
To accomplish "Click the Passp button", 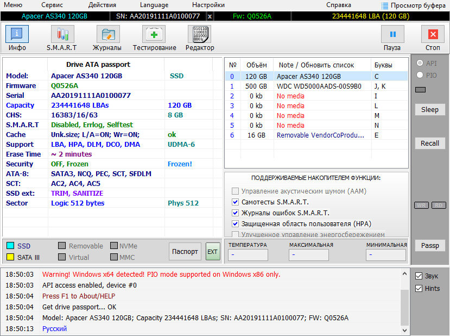I will (x=429, y=245).
